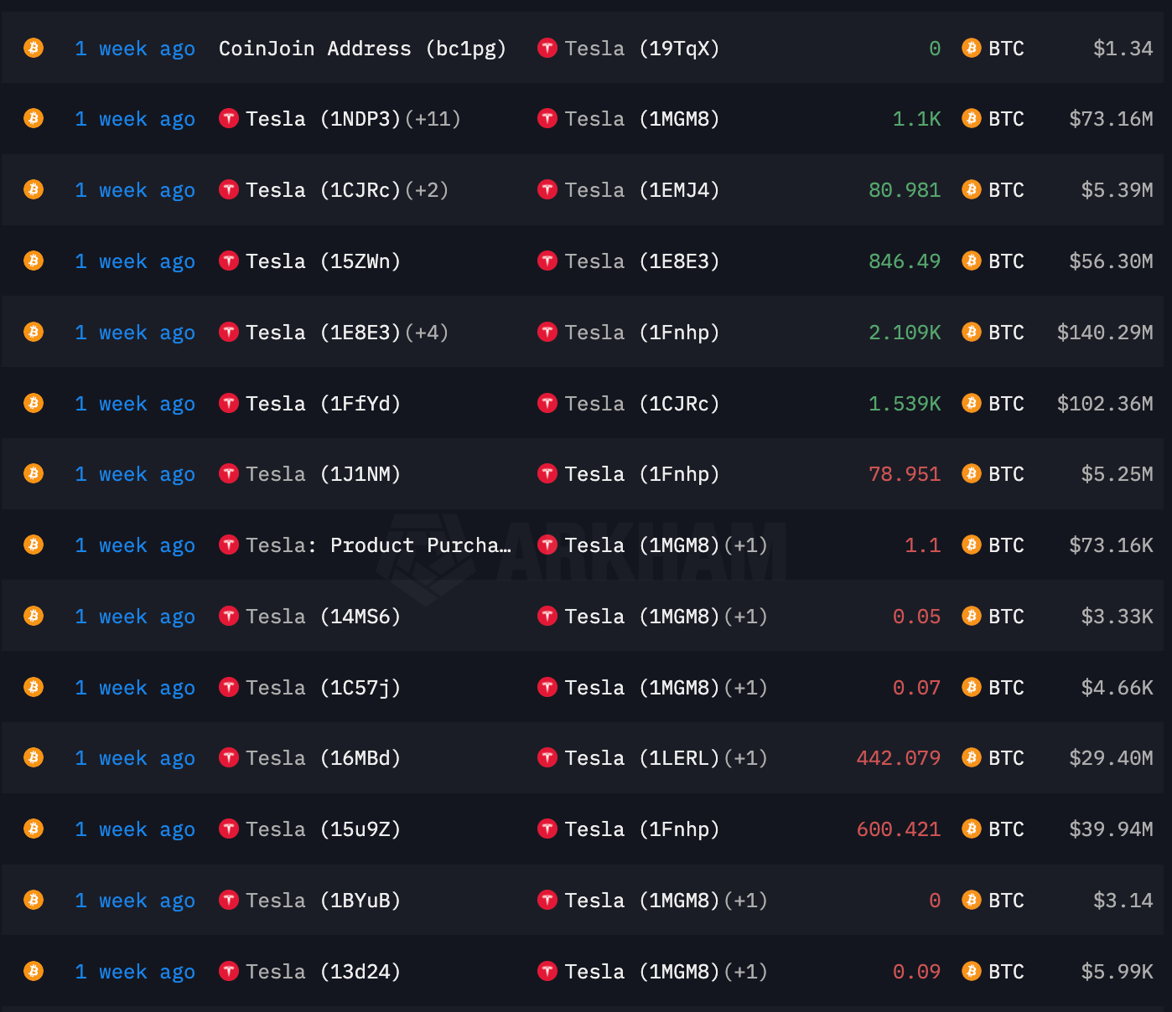Click the '1 week ago' timestamp in Tesla (16MBd) row

point(135,758)
